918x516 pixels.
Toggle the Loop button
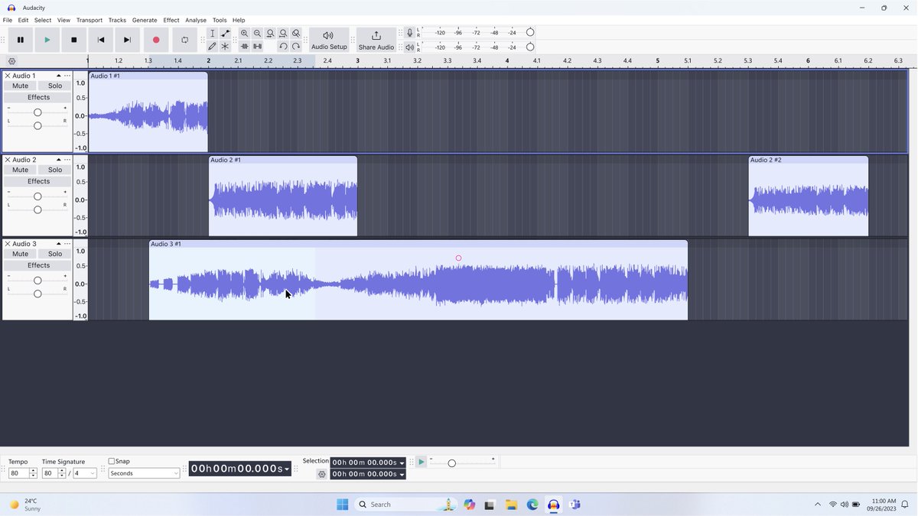point(184,40)
